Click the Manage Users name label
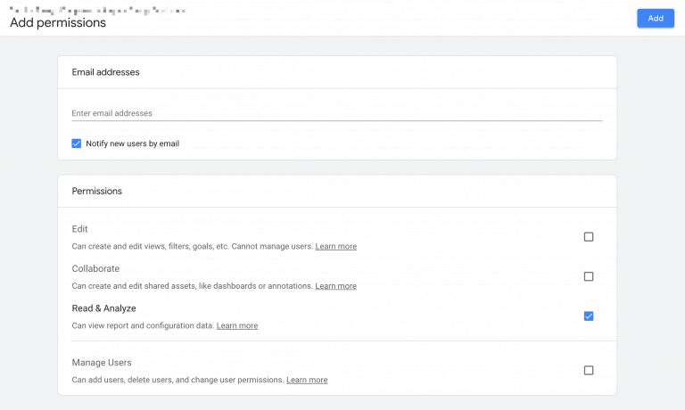Image resolution: width=685 pixels, height=410 pixels. click(x=102, y=363)
